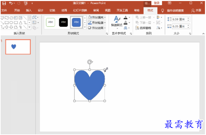Select the elbow connector shape

[25, 23]
